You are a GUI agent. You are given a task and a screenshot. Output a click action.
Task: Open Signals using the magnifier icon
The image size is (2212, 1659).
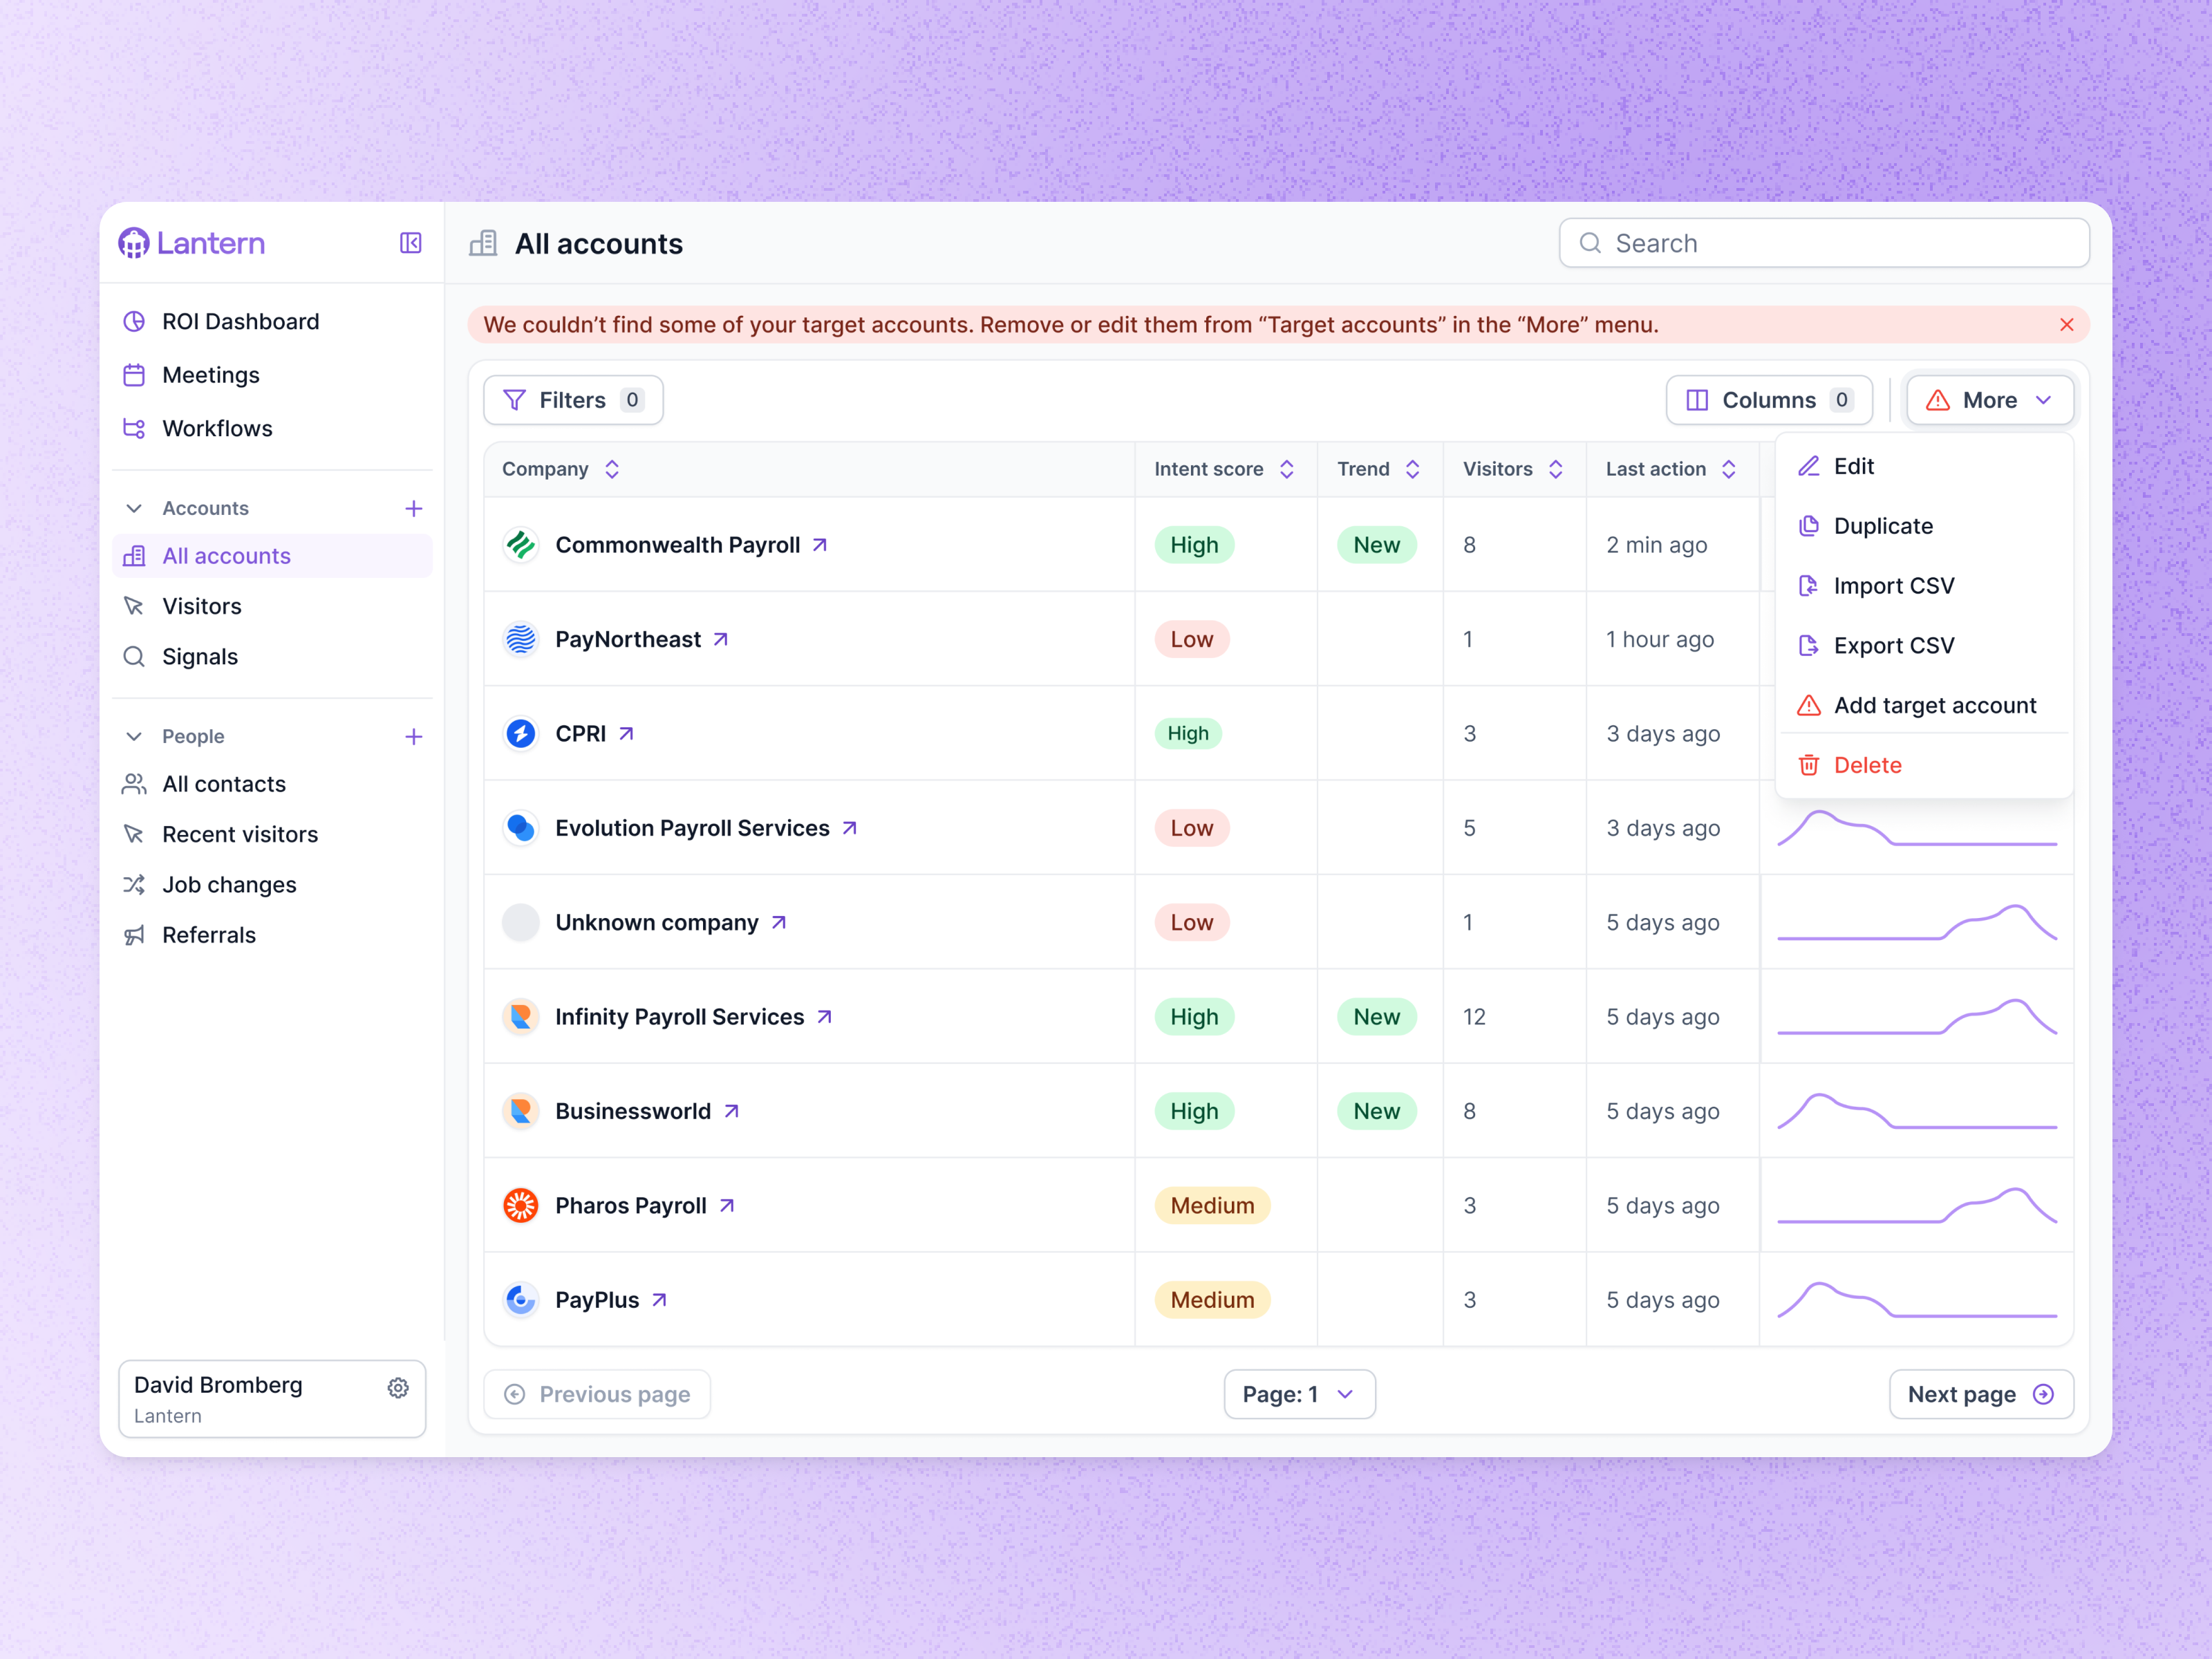click(135, 656)
